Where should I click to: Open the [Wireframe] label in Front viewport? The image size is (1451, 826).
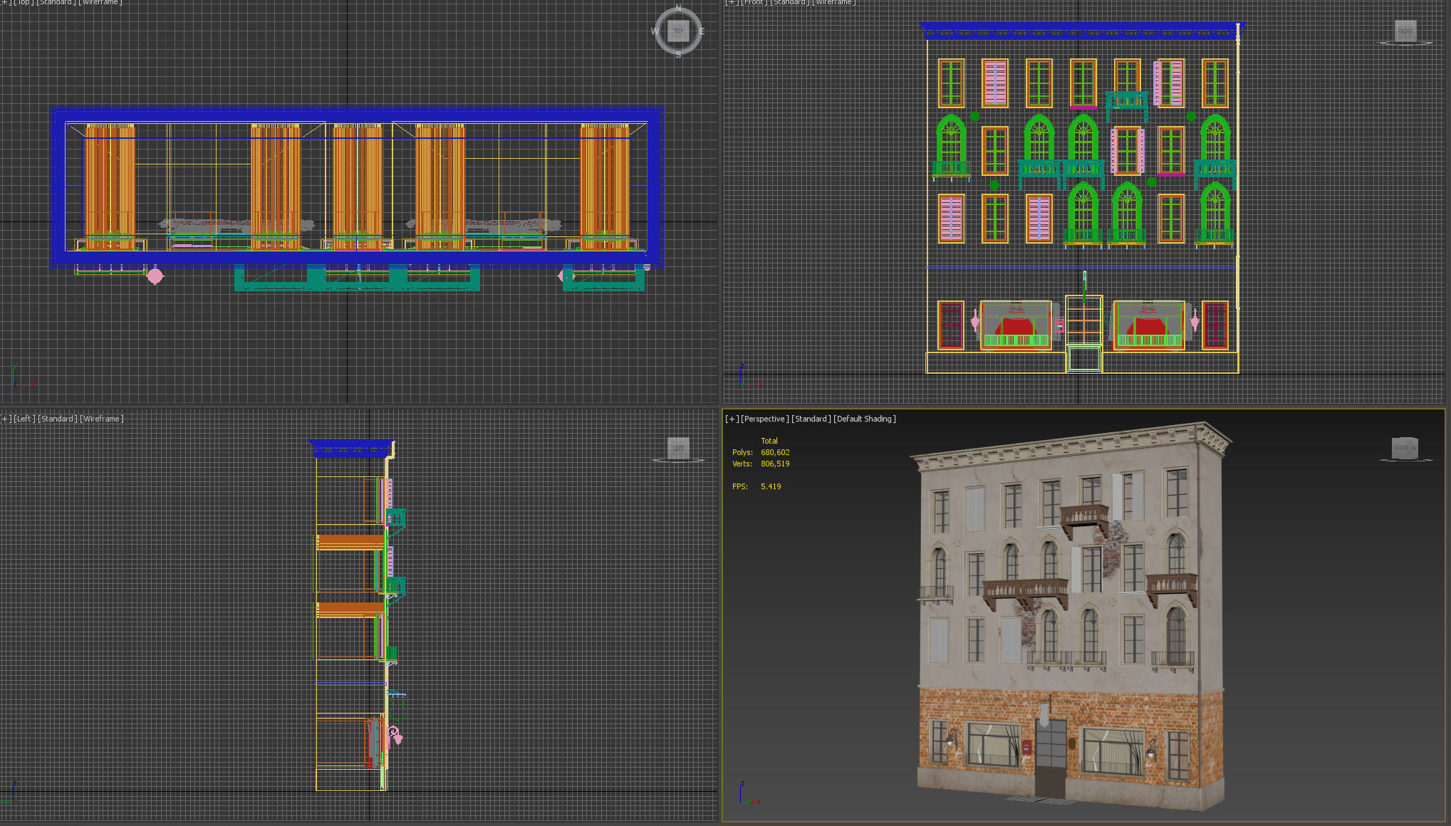point(834,3)
